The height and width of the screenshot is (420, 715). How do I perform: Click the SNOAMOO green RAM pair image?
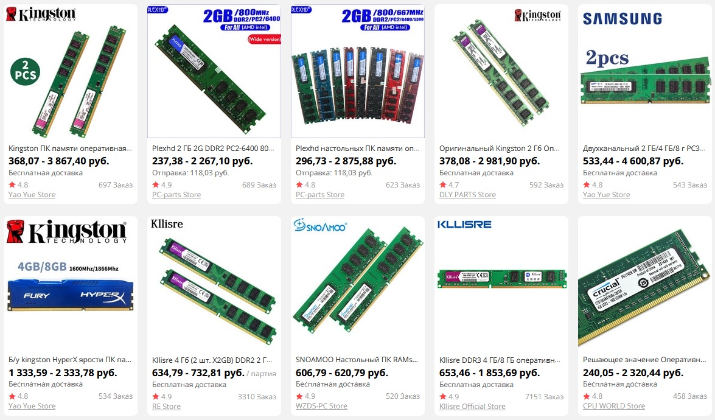coord(358,282)
